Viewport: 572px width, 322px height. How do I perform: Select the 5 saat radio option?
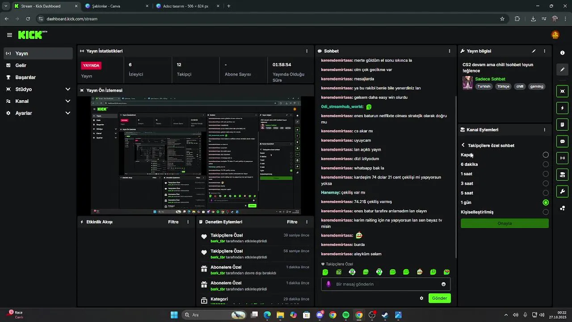546,193
